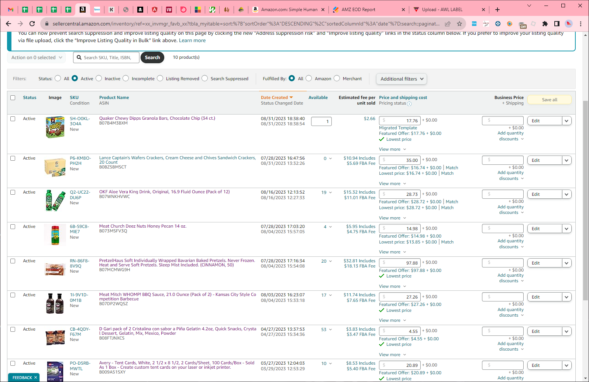Switch to the AMZ EOD Report tab
This screenshot has width=589, height=382.
(369, 10)
